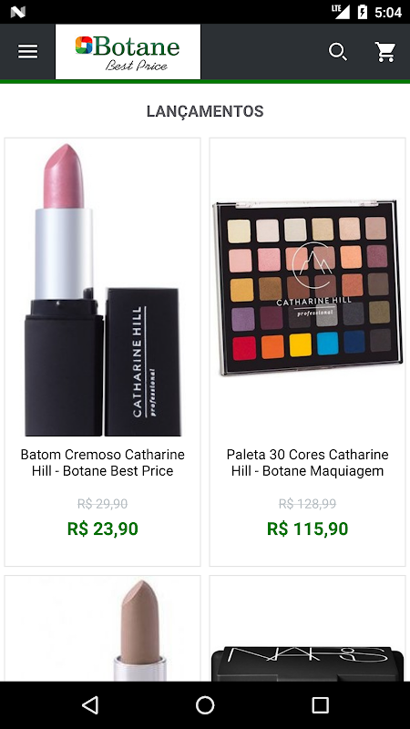Open the hamburger navigation menu

[28, 52]
